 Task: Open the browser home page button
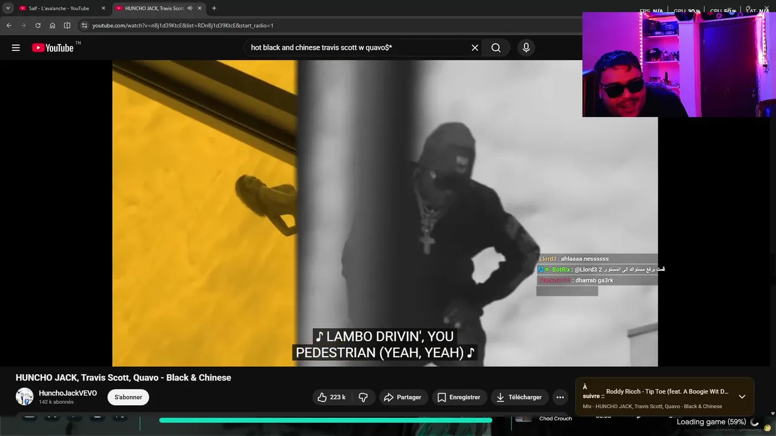52,25
